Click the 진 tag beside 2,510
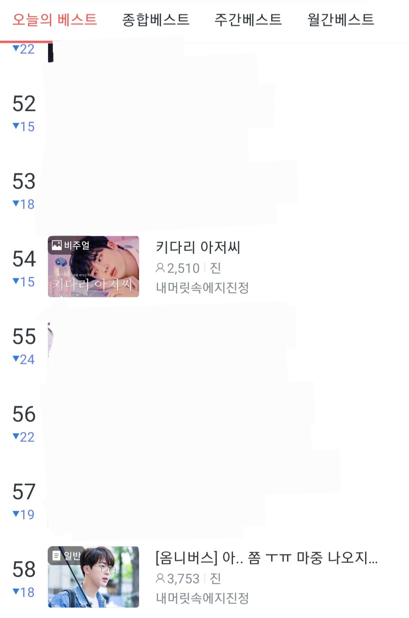The width and height of the screenshot is (409, 618). tap(215, 268)
